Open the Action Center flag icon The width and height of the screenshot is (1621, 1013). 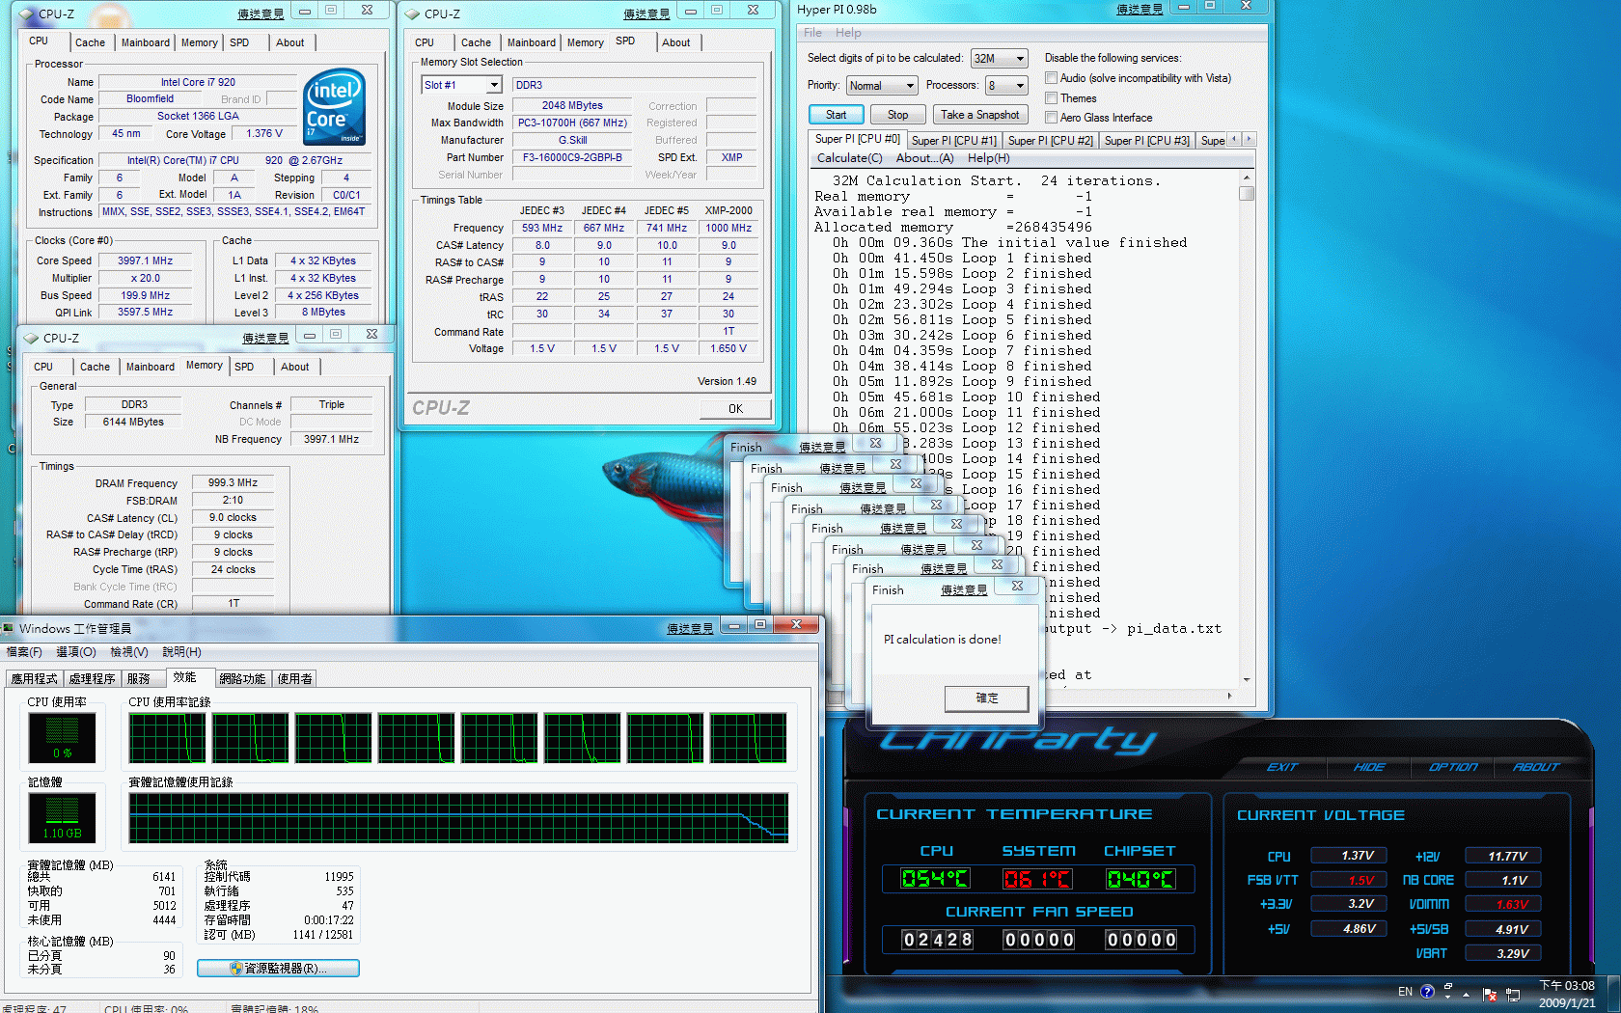[x=1490, y=994]
